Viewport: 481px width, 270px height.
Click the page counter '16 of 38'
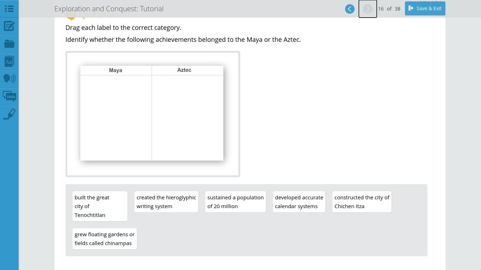pyautogui.click(x=389, y=9)
